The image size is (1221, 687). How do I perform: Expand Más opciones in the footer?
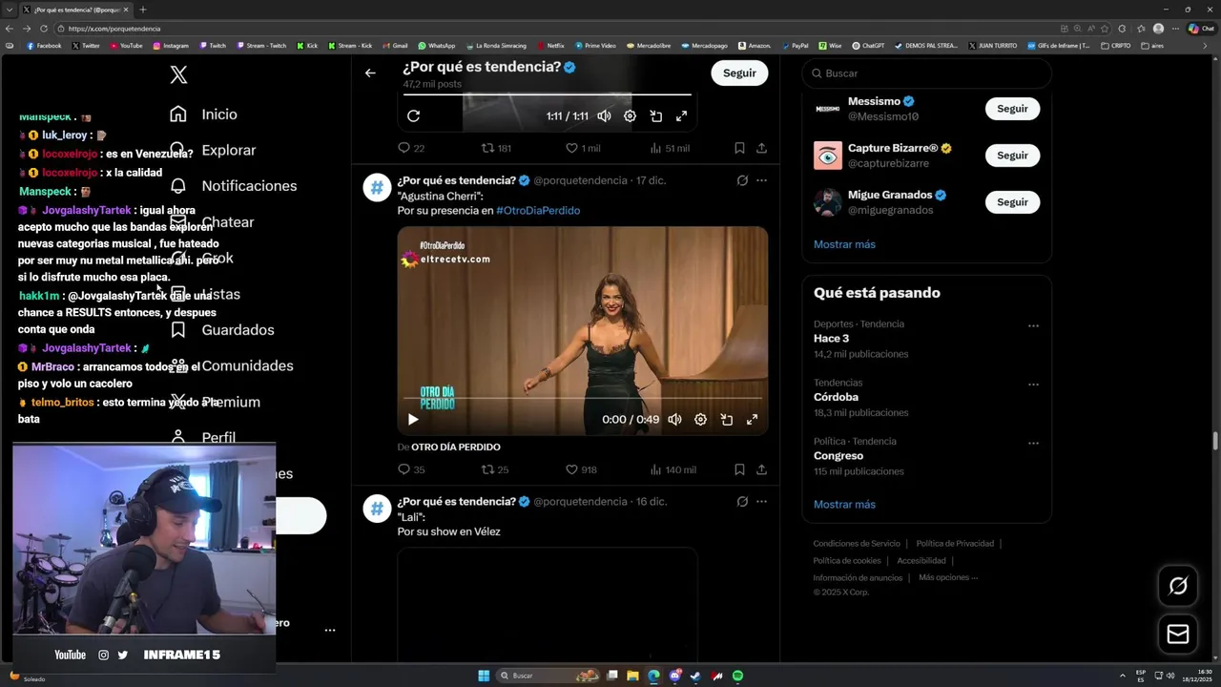(948, 577)
